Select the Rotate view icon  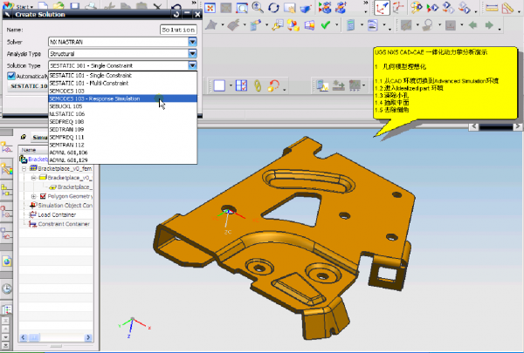(273, 7)
